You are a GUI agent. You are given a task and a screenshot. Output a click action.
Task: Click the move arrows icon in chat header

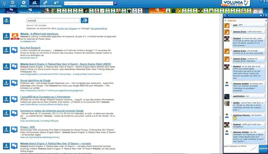pyautogui.click(x=260, y=16)
